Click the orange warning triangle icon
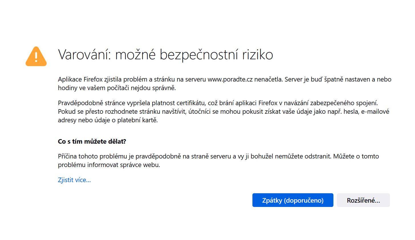The image size is (415, 240). pyautogui.click(x=36, y=56)
